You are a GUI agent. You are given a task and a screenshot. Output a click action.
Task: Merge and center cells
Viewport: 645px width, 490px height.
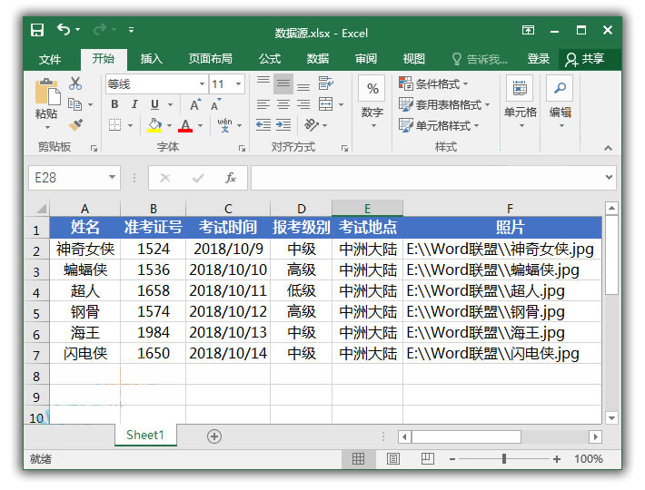(326, 104)
